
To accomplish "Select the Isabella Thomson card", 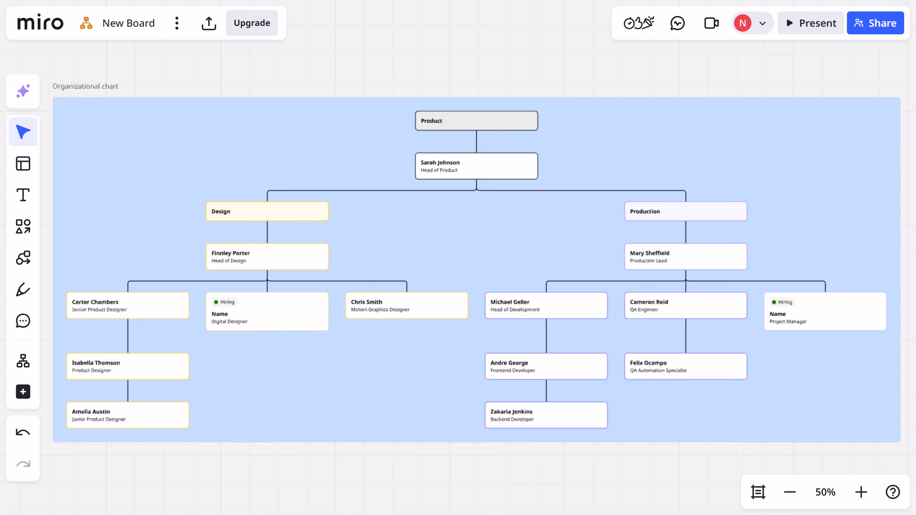I will pyautogui.click(x=128, y=366).
